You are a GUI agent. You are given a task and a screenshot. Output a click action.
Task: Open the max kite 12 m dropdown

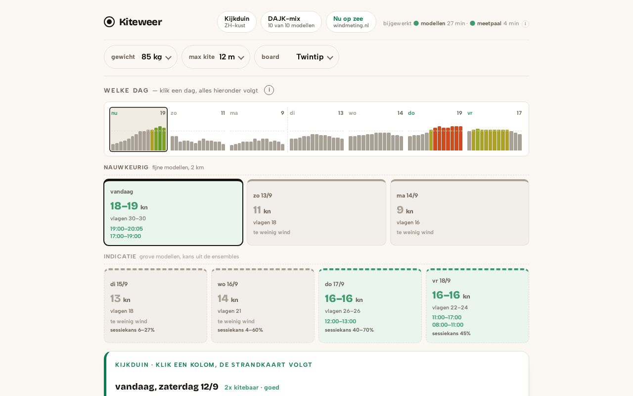coord(216,57)
